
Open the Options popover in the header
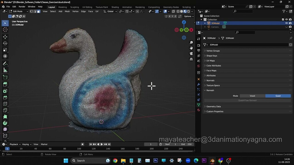pos(188,16)
